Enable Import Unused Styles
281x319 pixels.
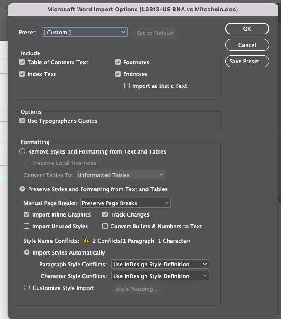coord(27,226)
